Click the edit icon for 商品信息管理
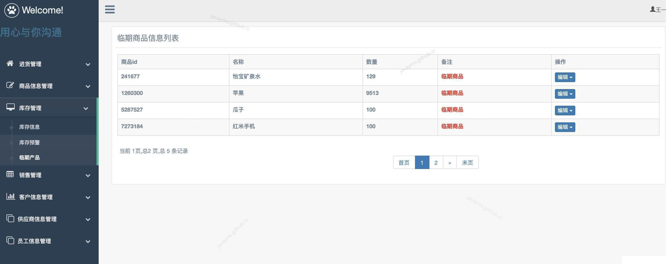The height and width of the screenshot is (264, 667). point(10,85)
